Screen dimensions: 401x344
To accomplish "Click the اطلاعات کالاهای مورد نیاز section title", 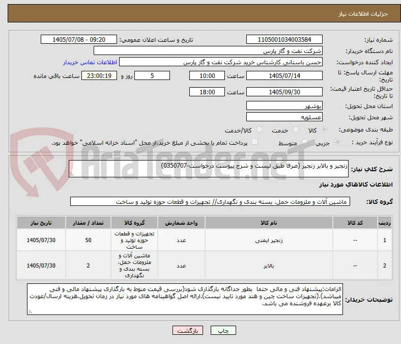I will (356, 184).
